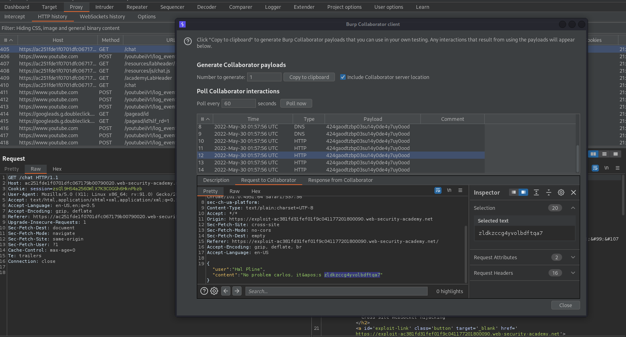Switch main window to combined single-pane layout
The height and width of the screenshot is (337, 626).
(x=616, y=154)
